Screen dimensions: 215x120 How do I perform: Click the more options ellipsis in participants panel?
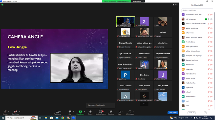pyautogui.click(x=205, y=113)
